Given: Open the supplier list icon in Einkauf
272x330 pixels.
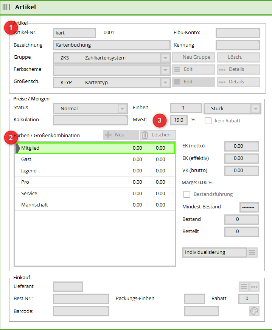Looking at the screenshot, I should click(x=244, y=286).
